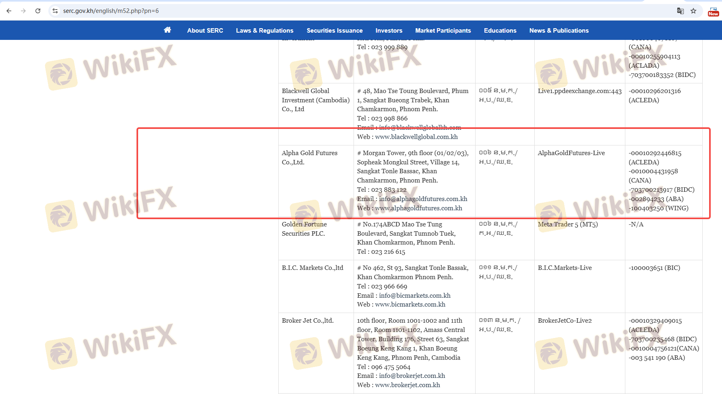722x394 pixels.
Task: Go to SERC home via house icon
Action: click(x=168, y=30)
